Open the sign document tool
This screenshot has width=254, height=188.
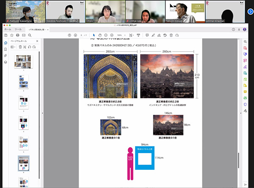159,35
